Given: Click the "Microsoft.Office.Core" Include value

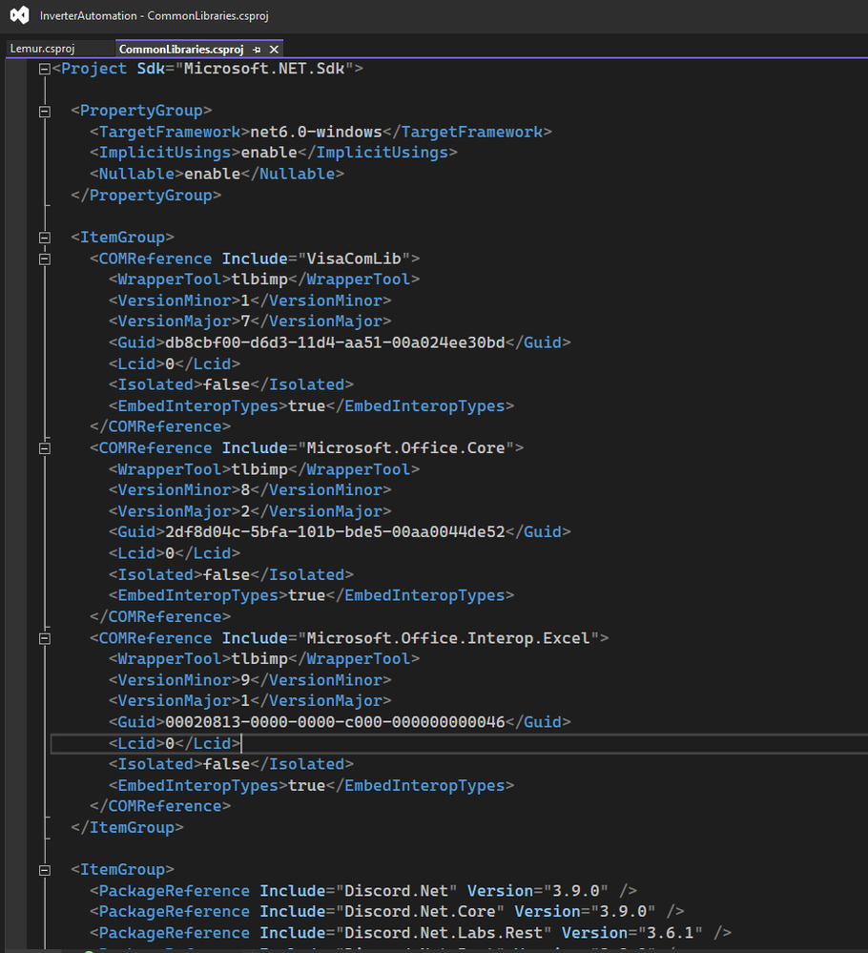Looking at the screenshot, I should coord(405,448).
